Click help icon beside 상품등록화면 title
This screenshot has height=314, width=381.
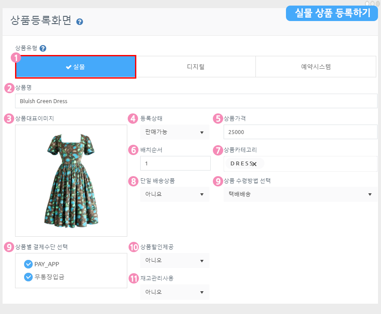point(80,21)
